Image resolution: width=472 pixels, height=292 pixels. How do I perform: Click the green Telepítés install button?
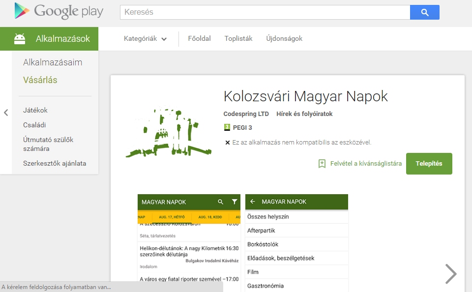click(x=429, y=164)
